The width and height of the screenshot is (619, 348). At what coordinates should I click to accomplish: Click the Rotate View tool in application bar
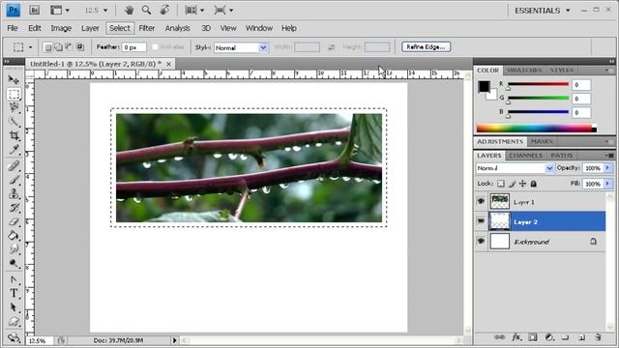(164, 11)
